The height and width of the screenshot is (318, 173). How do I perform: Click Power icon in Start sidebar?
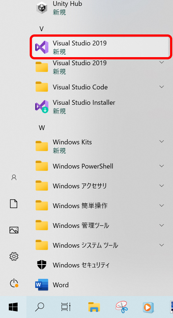tap(14, 283)
